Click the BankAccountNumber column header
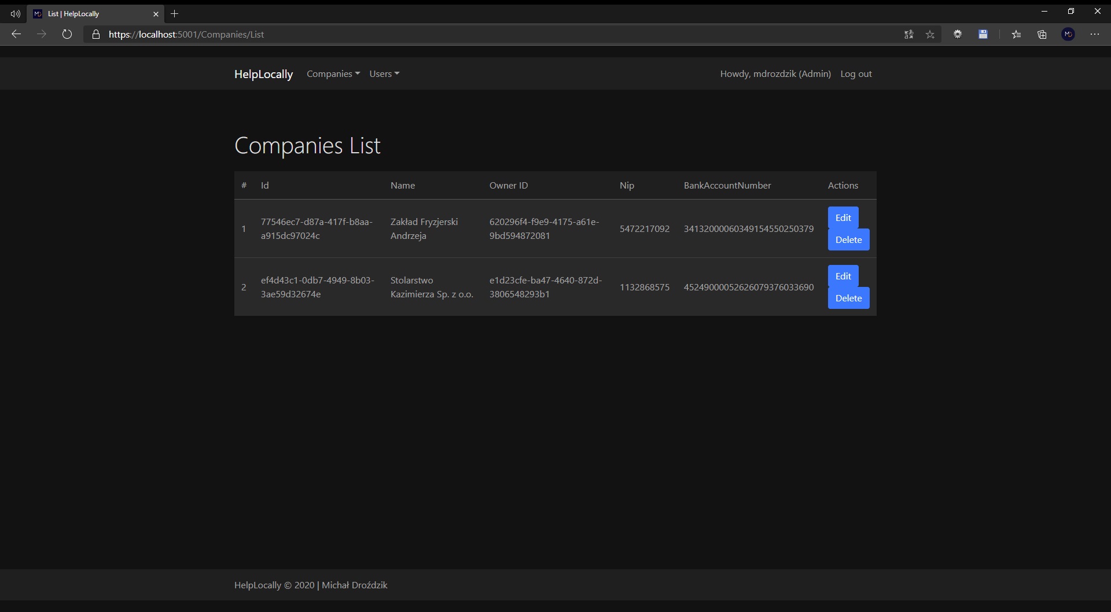The width and height of the screenshot is (1111, 612). point(727,185)
